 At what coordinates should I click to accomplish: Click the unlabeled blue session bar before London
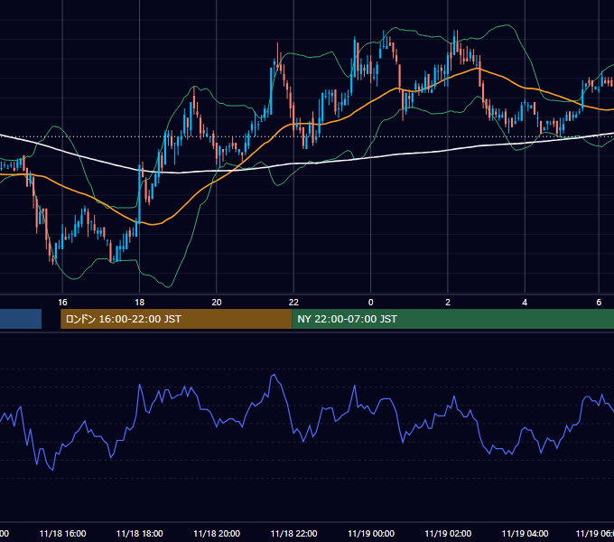coord(21,319)
